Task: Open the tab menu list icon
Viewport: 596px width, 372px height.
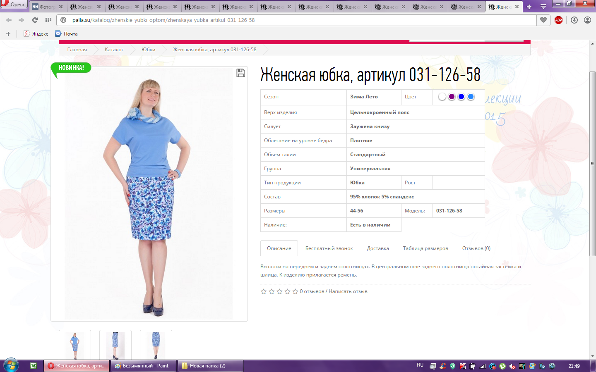Action: pos(543,7)
